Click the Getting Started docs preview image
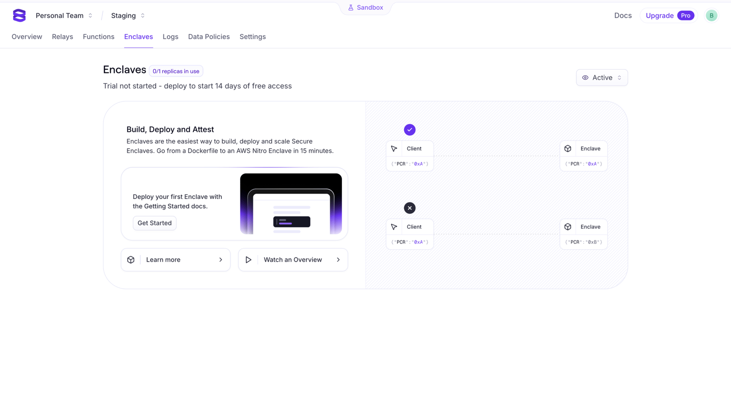 291,204
